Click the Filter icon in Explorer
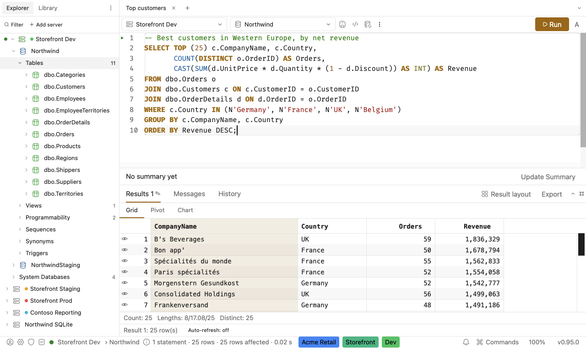 pos(6,25)
